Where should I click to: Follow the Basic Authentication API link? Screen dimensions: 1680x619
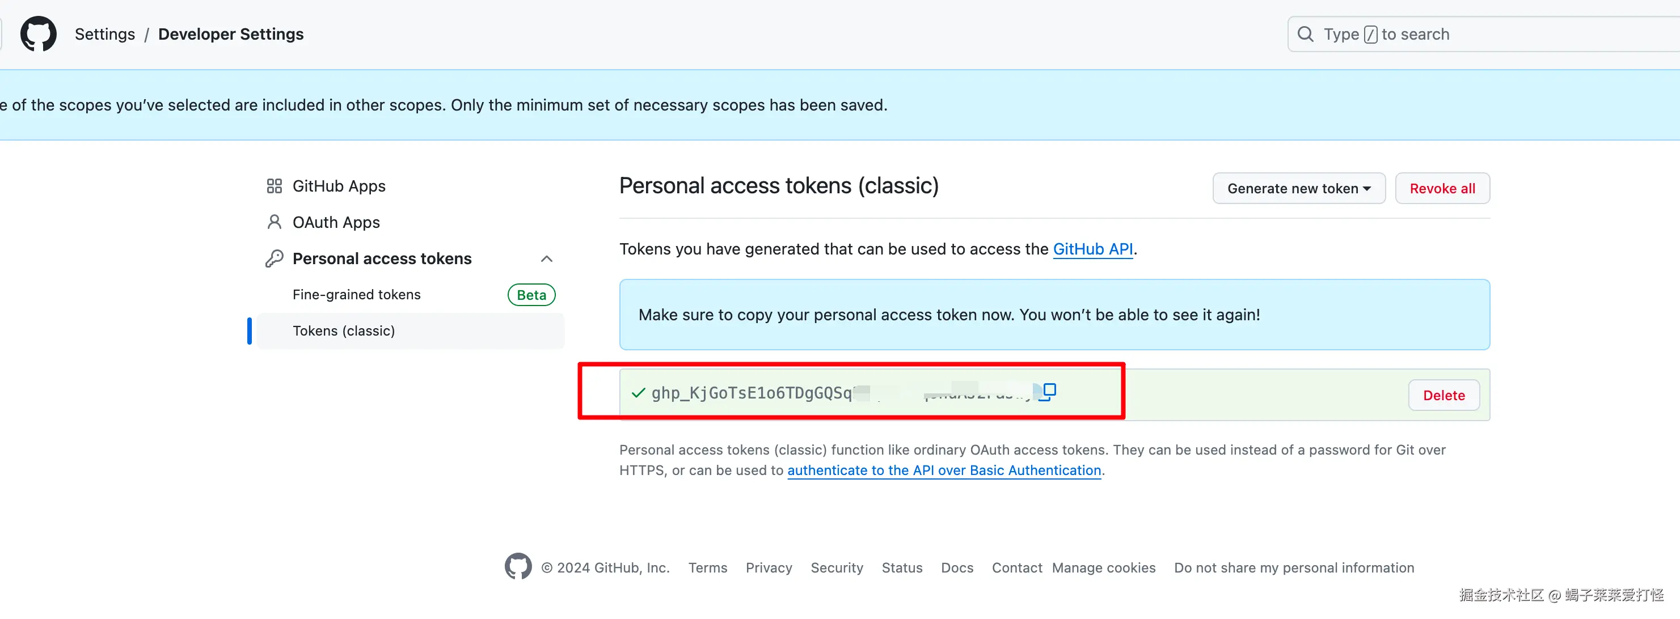coord(944,470)
